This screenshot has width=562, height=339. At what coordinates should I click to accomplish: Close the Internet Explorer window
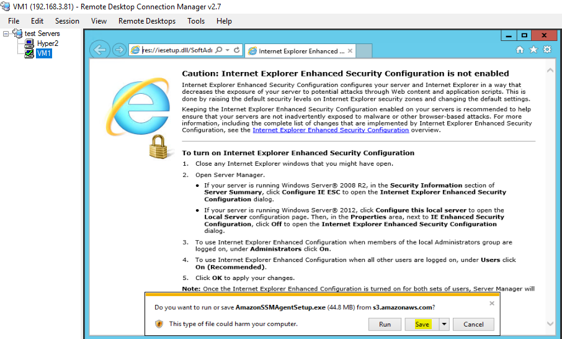click(544, 35)
